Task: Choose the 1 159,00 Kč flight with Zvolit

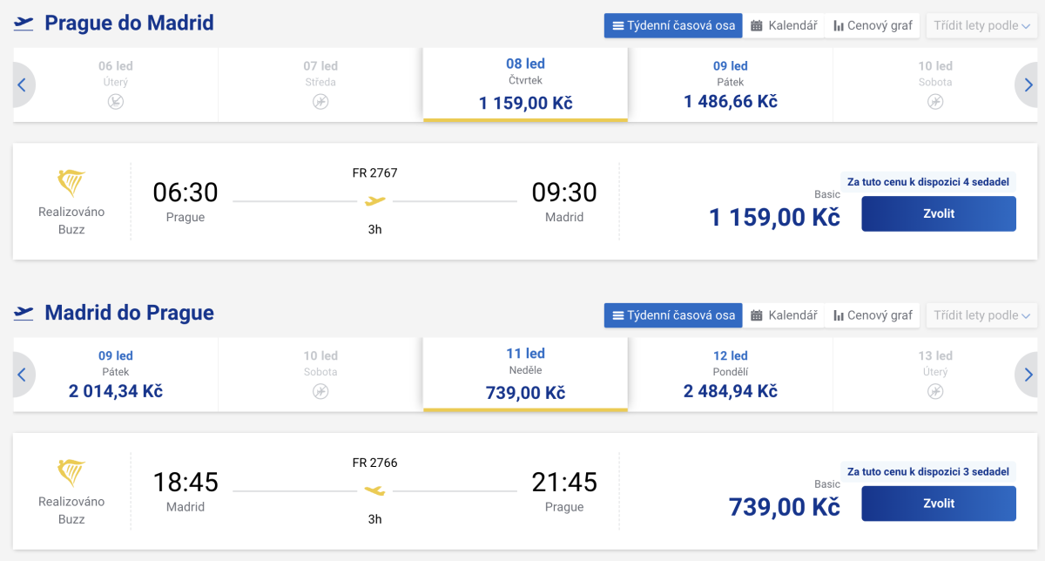Action: (x=939, y=213)
